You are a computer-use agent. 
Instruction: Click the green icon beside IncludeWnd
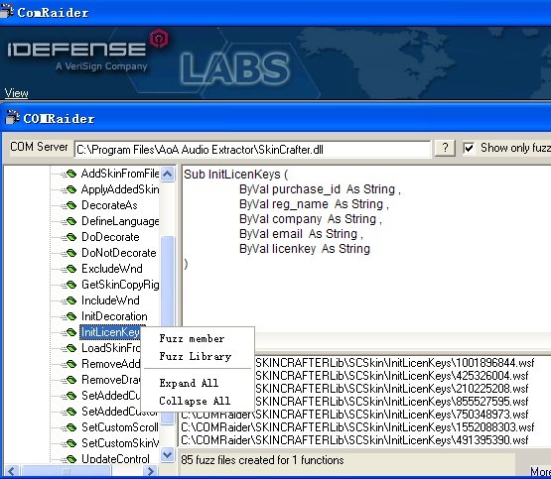70,300
